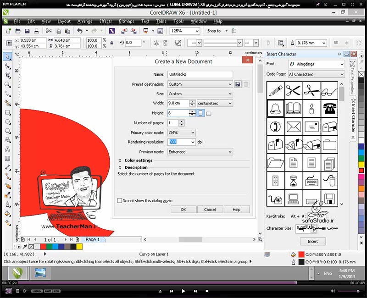Select the Text tool in toolbox
The height and width of the screenshot is (298, 367).
pyautogui.click(x=7, y=149)
